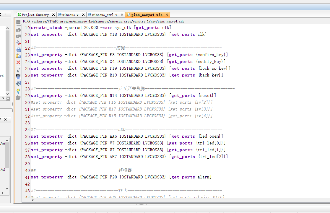Close the mimasuo_ctrl.v tab
This screenshot has height=213, width=330.
click(122, 14)
